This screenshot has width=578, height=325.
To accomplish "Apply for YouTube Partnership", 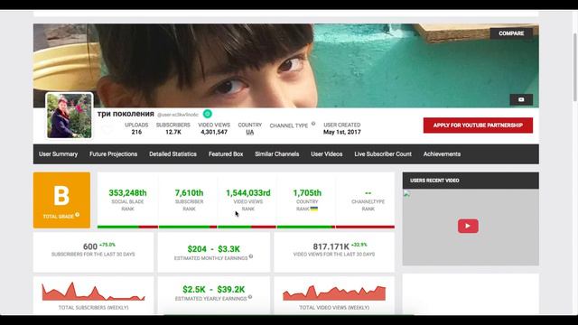I will point(478,125).
